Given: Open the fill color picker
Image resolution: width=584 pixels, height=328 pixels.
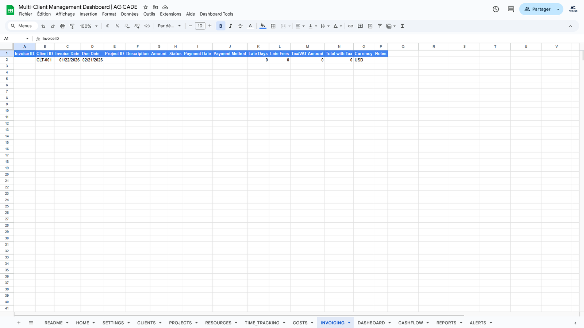Looking at the screenshot, I should [263, 26].
